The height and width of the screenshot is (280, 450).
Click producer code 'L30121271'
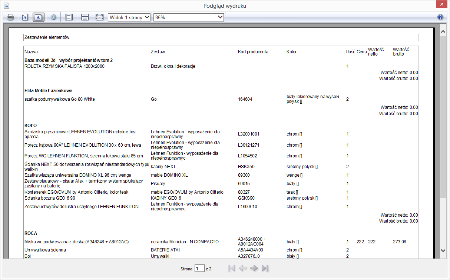tap(249, 145)
